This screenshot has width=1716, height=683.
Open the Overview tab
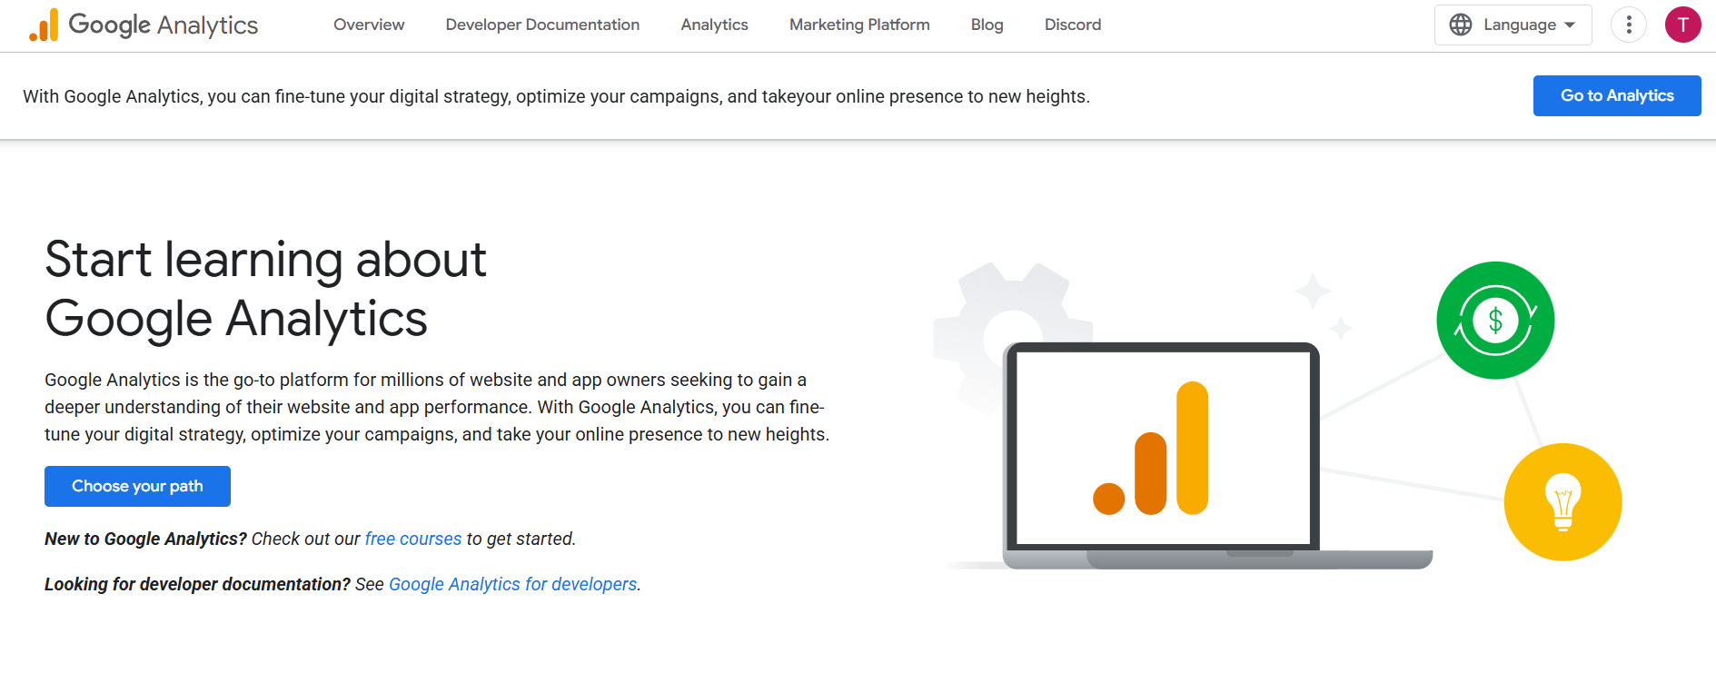click(369, 25)
